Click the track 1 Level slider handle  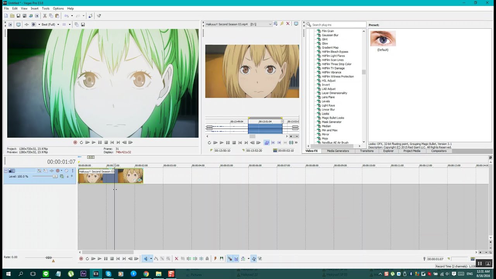coord(55,176)
